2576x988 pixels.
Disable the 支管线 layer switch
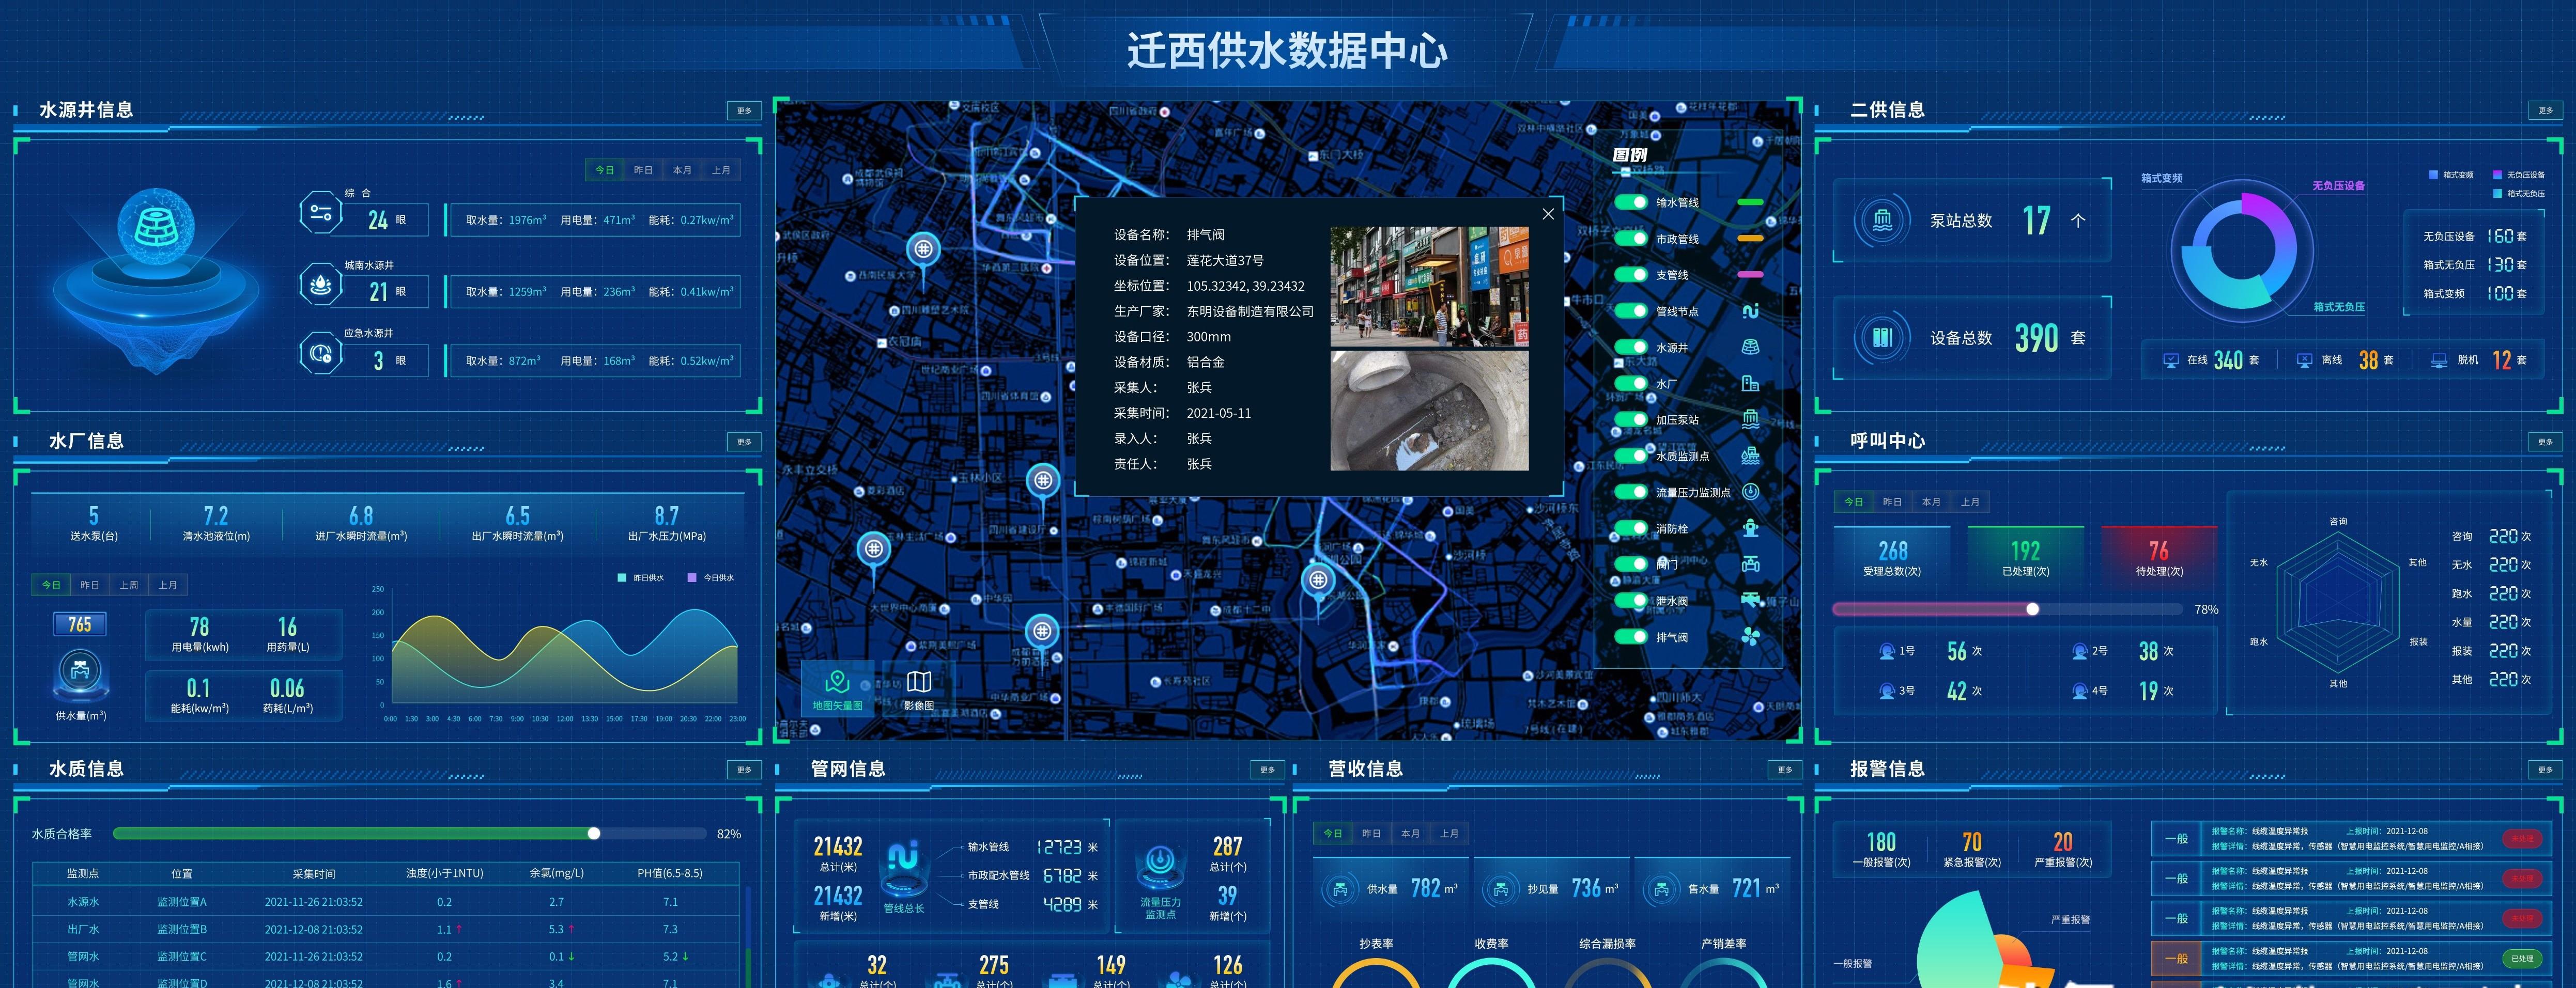pos(1631,275)
